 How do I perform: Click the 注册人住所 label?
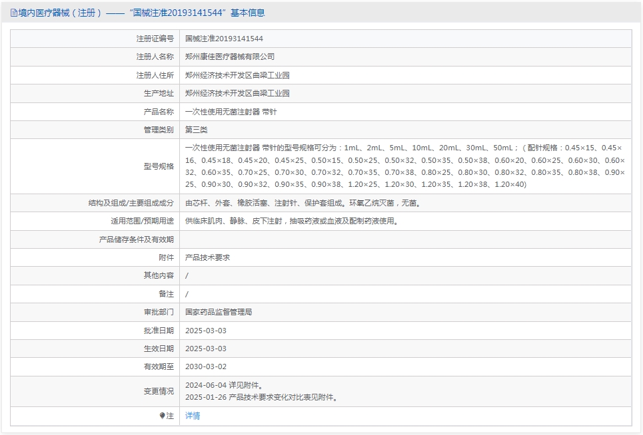click(x=155, y=75)
